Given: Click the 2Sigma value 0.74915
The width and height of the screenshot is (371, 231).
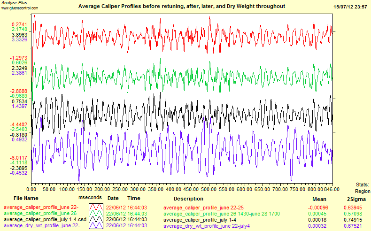Looking at the screenshot, I should point(353,220).
